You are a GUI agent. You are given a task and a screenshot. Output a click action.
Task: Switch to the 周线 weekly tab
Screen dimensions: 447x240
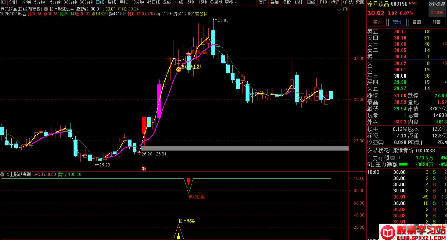112,2
